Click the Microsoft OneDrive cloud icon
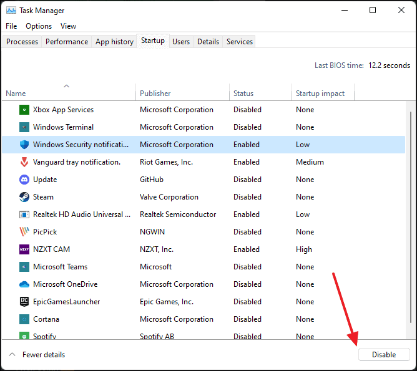 pyautogui.click(x=24, y=284)
